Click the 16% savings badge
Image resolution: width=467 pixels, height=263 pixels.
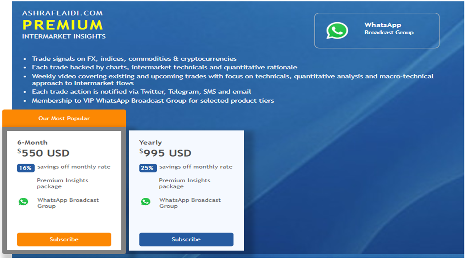[26, 168]
